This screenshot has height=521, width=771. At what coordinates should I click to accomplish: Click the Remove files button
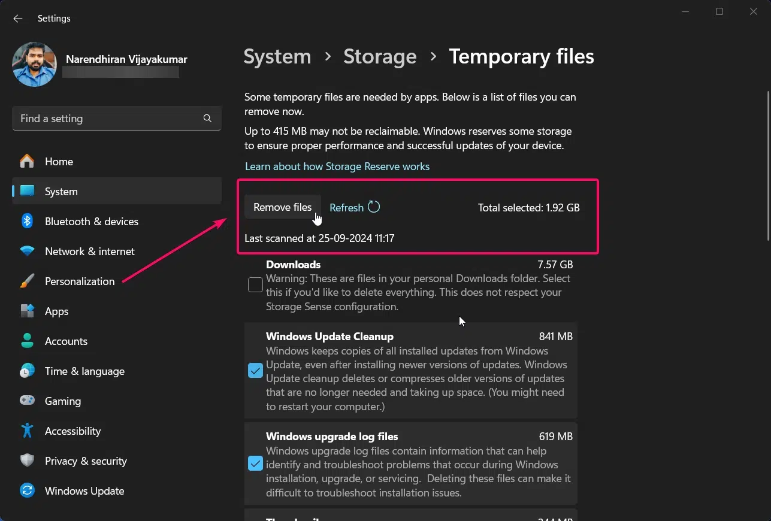point(282,207)
